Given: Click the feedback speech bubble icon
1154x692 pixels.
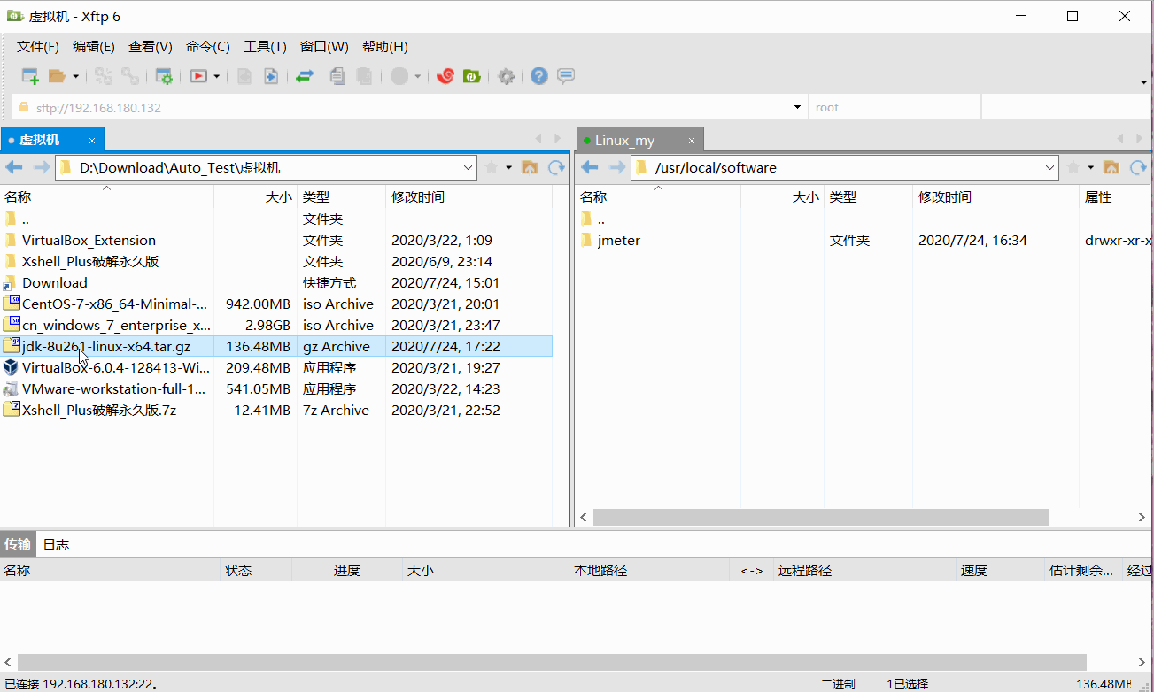Looking at the screenshot, I should pyautogui.click(x=566, y=76).
